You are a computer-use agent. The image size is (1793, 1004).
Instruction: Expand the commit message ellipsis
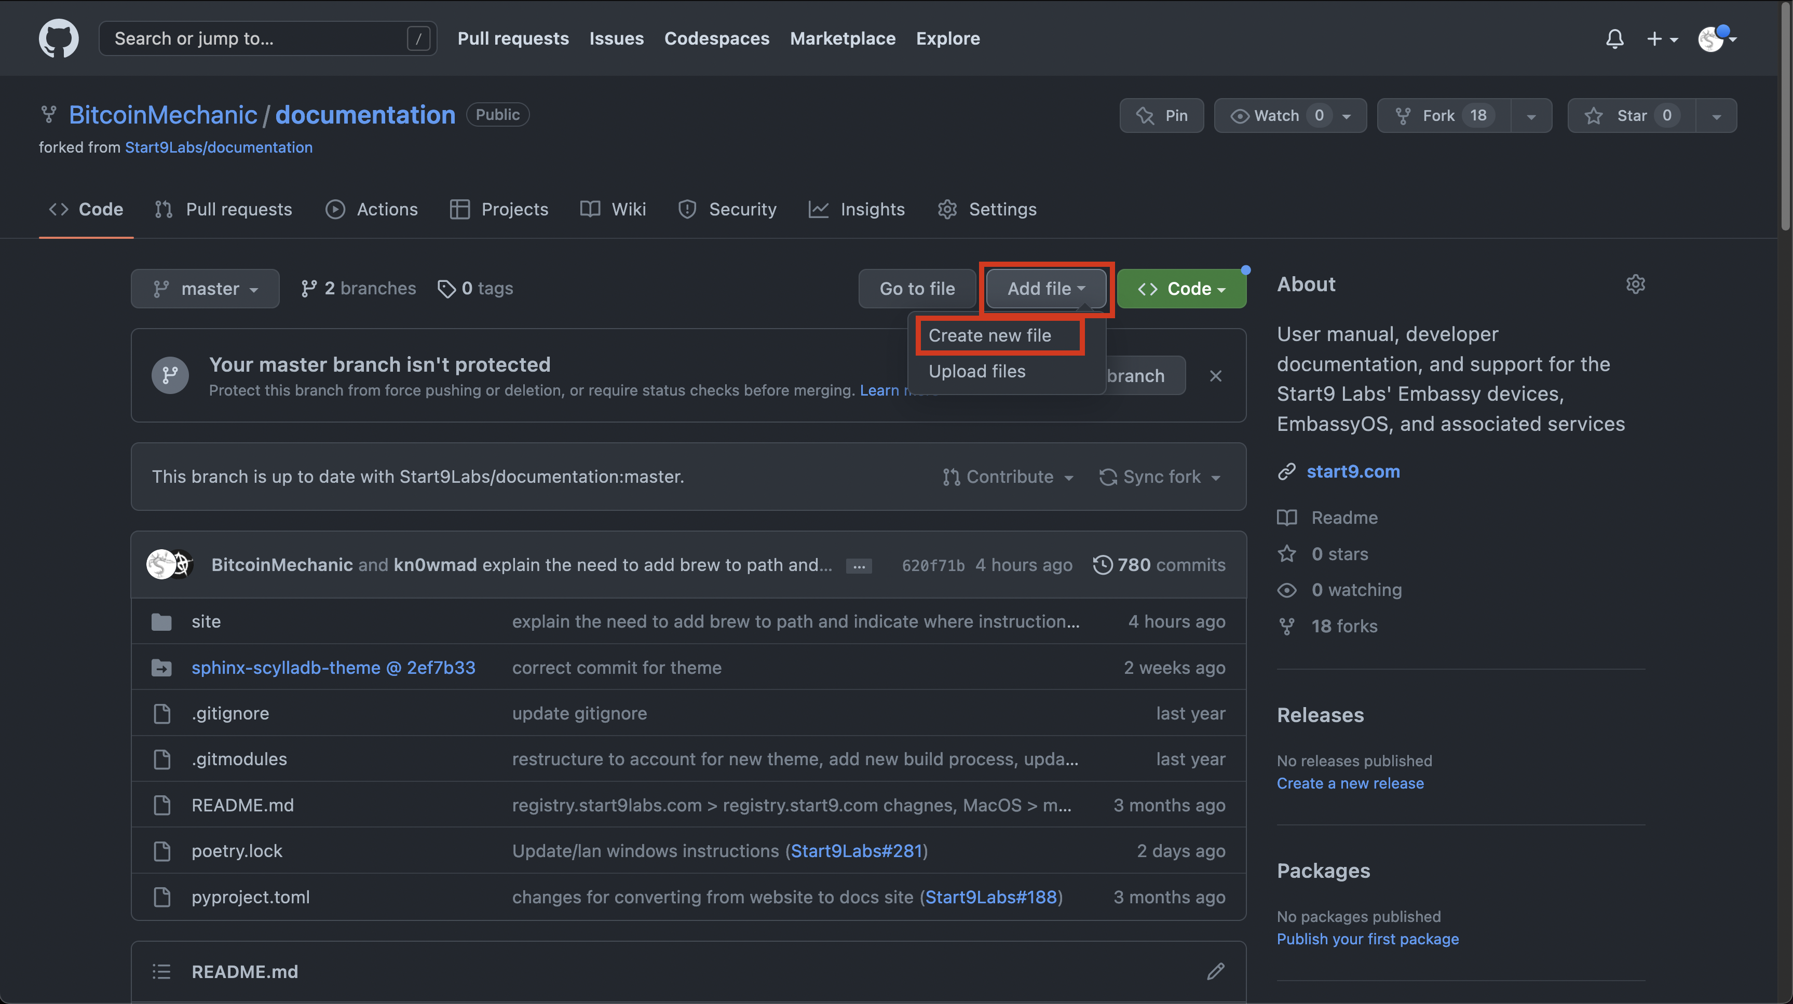[859, 566]
